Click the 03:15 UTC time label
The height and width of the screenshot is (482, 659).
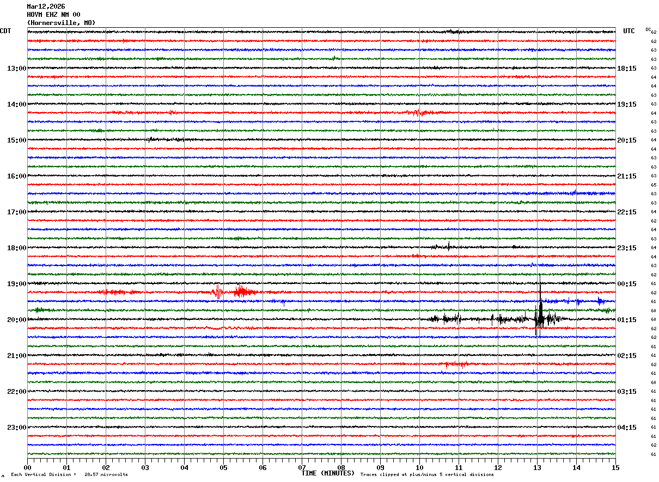[627, 392]
